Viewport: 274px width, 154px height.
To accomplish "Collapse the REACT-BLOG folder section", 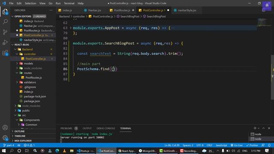I will [x=12, y=44].
